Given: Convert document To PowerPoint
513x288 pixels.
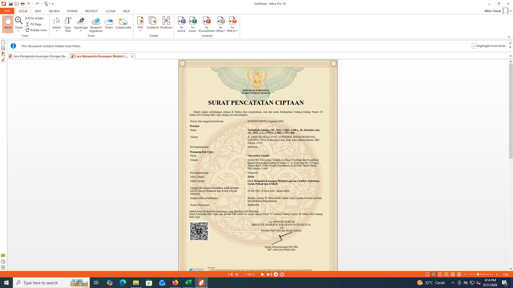Looking at the screenshot, I should 207,25.
